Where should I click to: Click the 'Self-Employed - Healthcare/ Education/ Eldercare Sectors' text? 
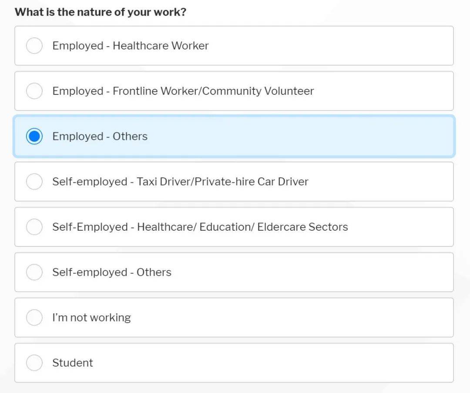(200, 227)
